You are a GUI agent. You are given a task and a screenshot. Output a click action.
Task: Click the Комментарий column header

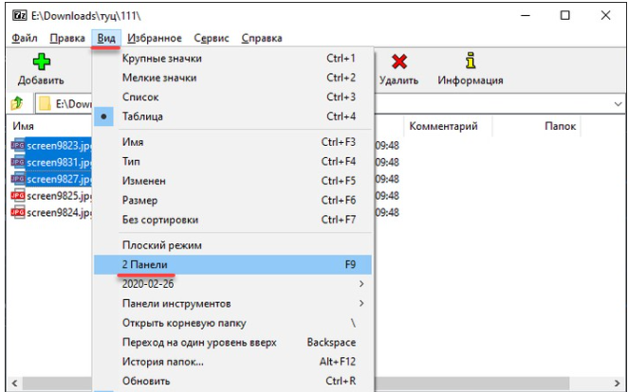click(x=442, y=126)
